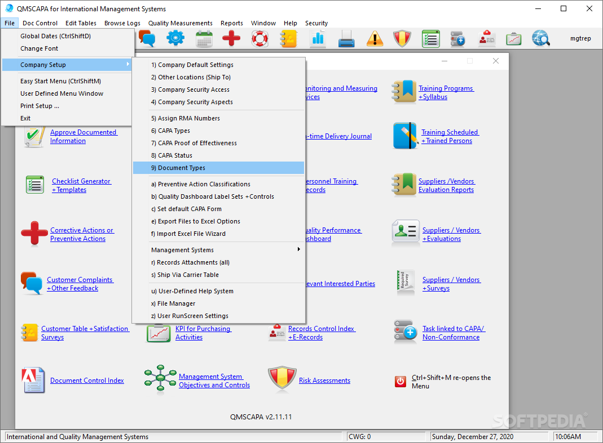
Task: Click the Suppliers Evaluations contact card icon
Action: (406, 231)
